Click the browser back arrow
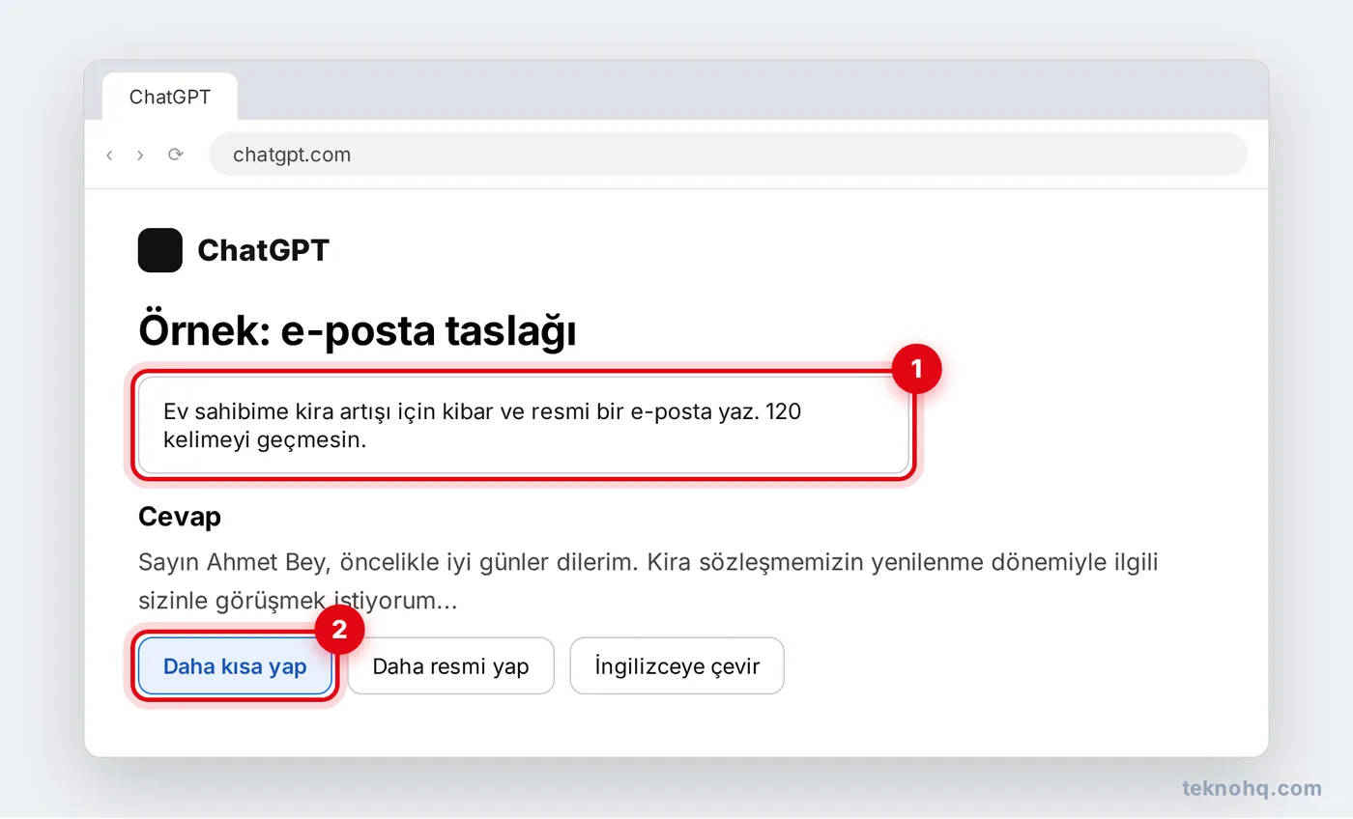Screen dimensions: 1353x819 (x=109, y=155)
